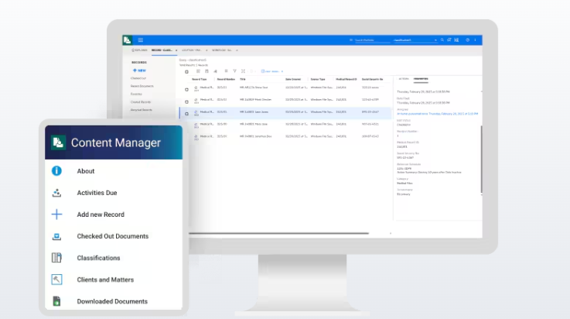Open the Clients and Matters gavel icon
The image size is (570, 319).
(x=56, y=280)
